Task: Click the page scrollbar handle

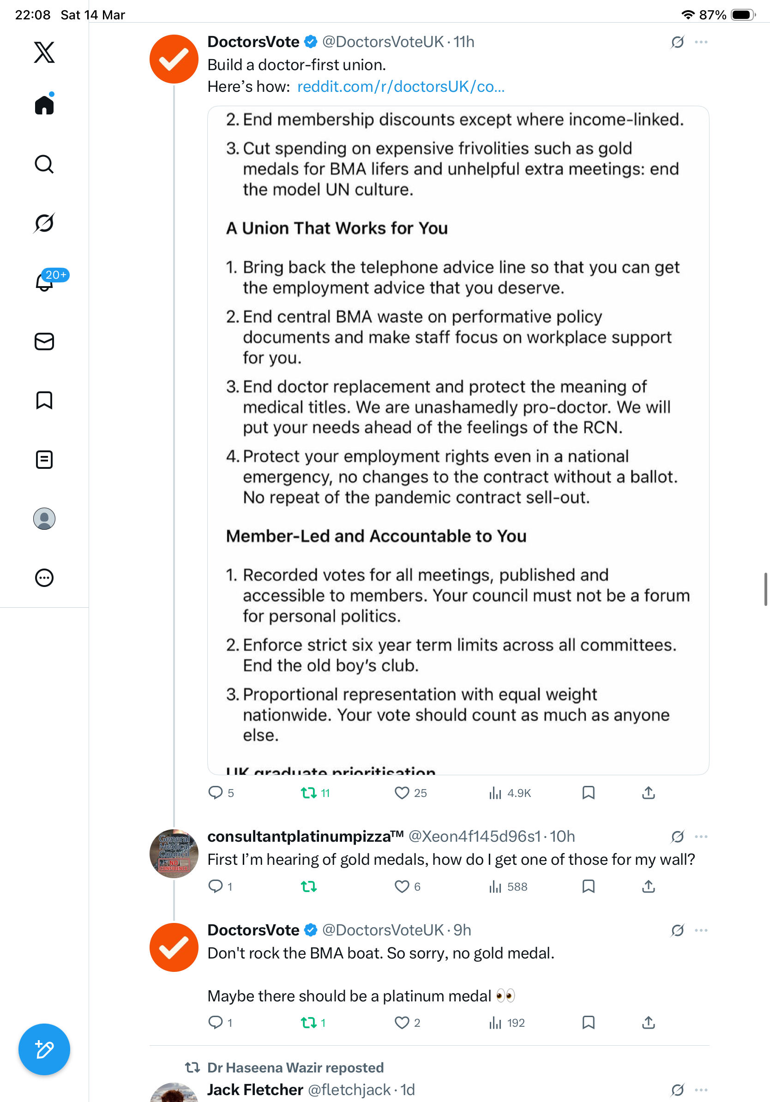Action: coord(766,589)
